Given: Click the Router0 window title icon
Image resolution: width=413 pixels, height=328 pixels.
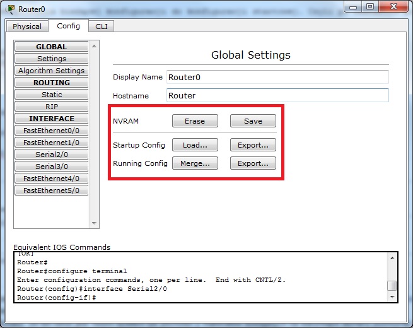Looking at the screenshot, I should coord(11,9).
